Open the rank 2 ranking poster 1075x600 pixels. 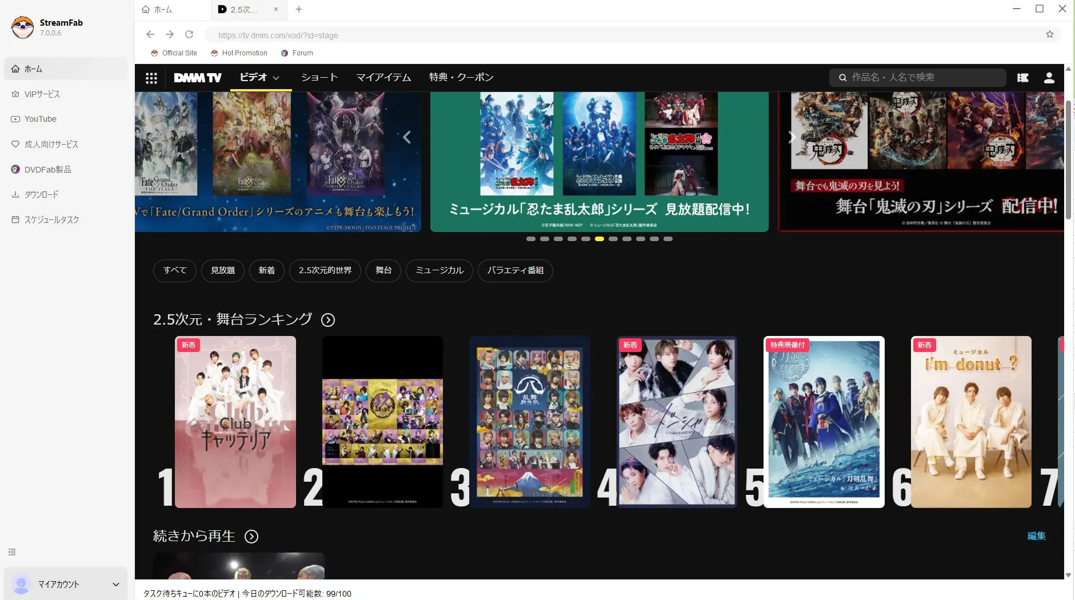pyautogui.click(x=382, y=422)
